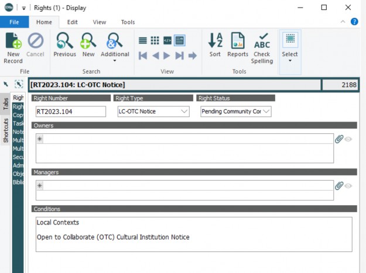Sort the records A to Z
This screenshot has width=366, height=273.
click(x=215, y=45)
